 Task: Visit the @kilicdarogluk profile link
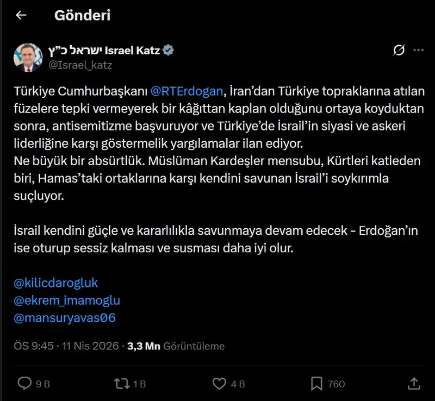coord(55,283)
